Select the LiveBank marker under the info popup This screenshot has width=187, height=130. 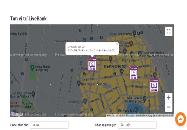92,64
